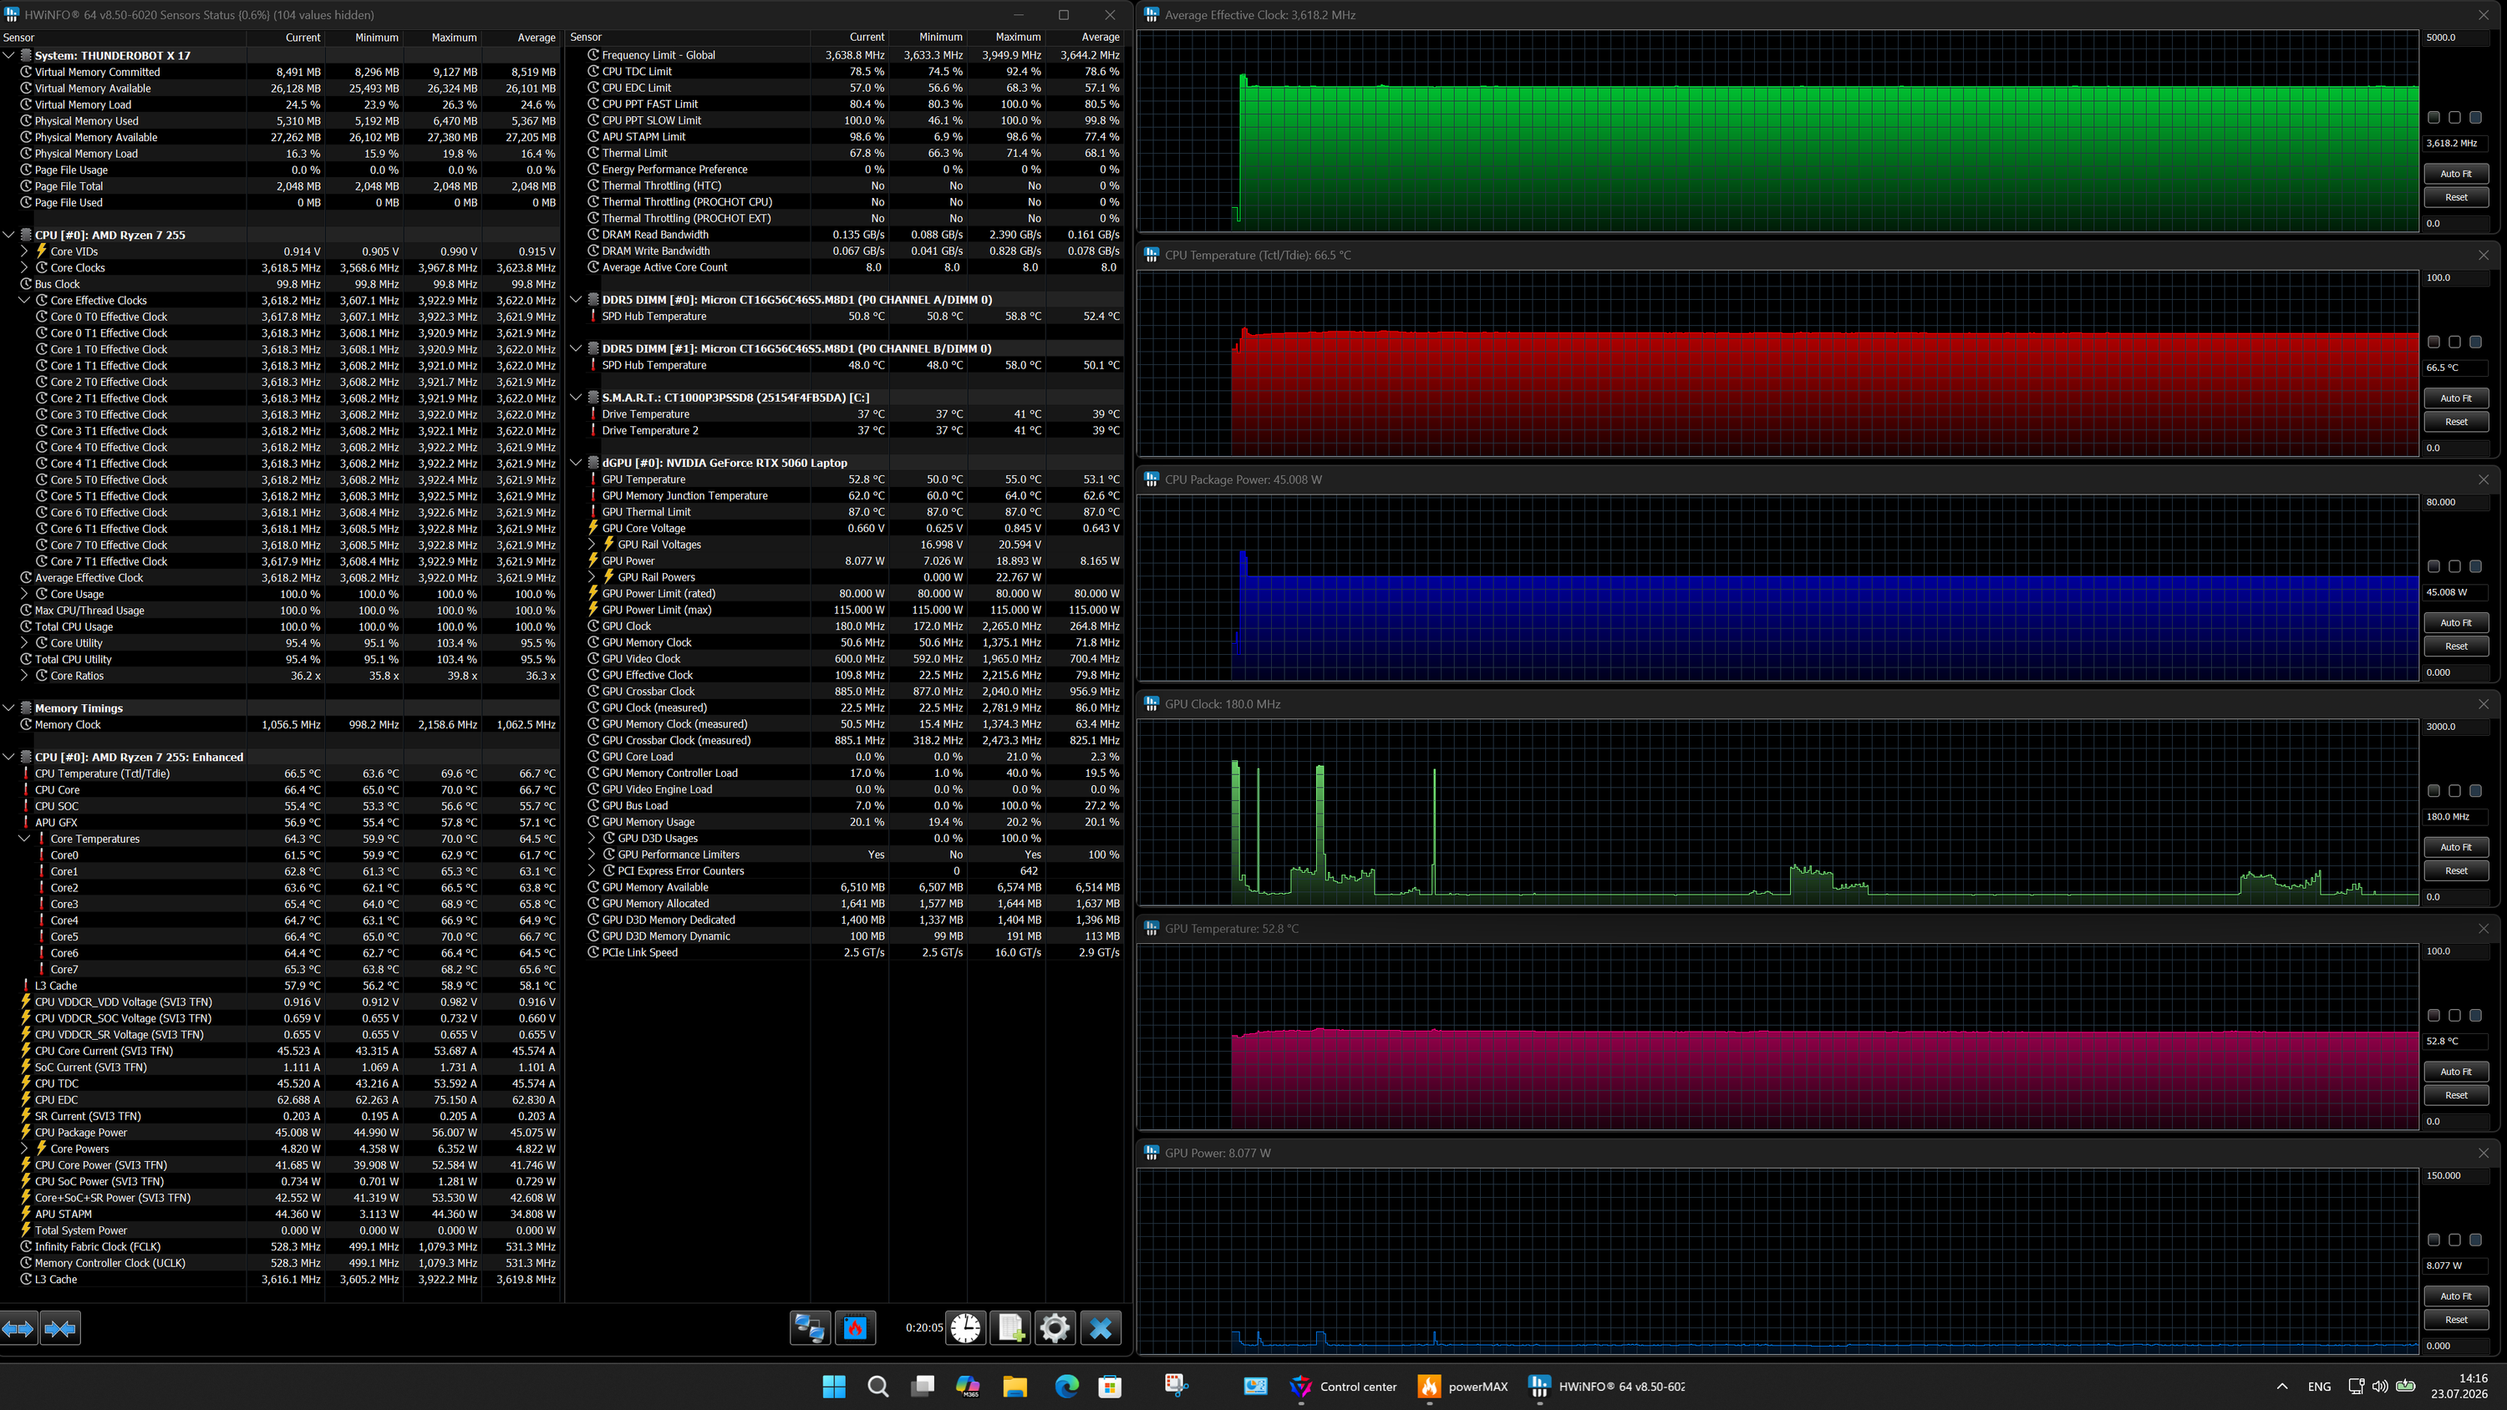Close sensors with the blue X icon
Image resolution: width=2507 pixels, height=1410 pixels.
[1101, 1327]
